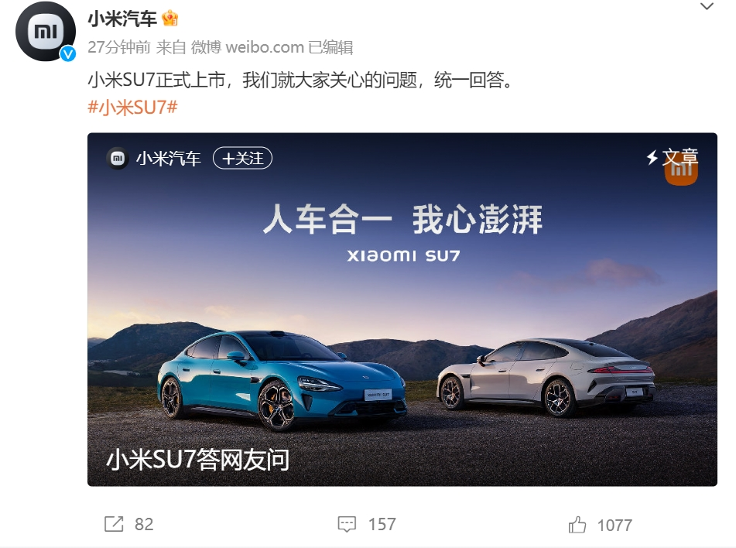Expand the post options chevron at top right
Viewport: 736px width, 548px height.
click(707, 6)
